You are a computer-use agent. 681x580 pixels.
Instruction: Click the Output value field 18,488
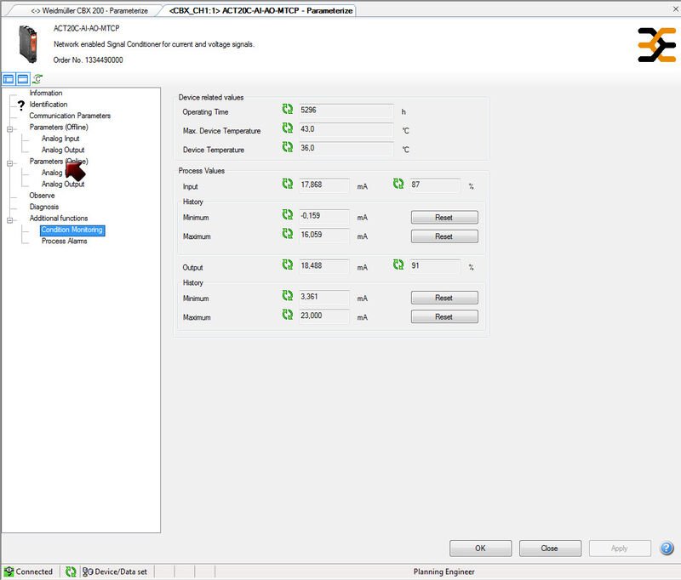pyautogui.click(x=324, y=266)
